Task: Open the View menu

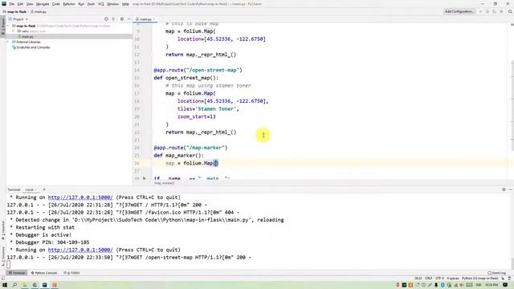Action: point(30,4)
